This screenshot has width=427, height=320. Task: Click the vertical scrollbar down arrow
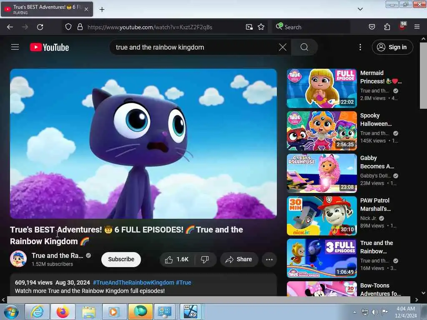coord(423,293)
